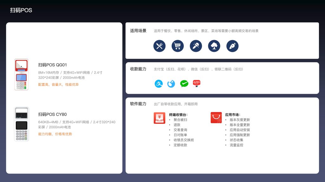
Task: Click the 适用于餐饮、零售 scenario description
Action: click(206, 31)
